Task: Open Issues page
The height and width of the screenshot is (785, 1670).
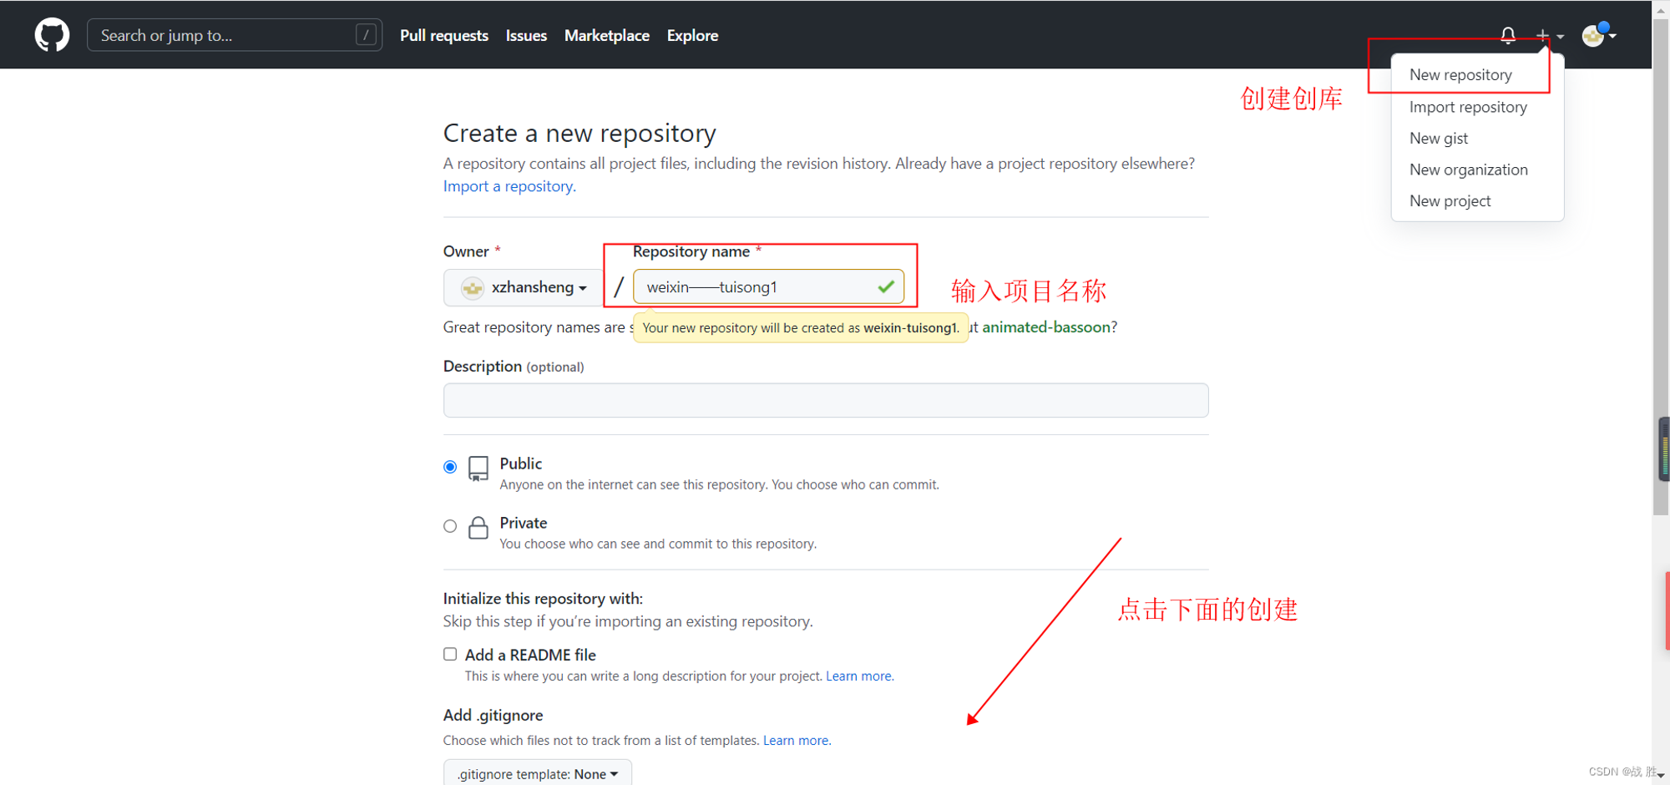Action: 526,35
